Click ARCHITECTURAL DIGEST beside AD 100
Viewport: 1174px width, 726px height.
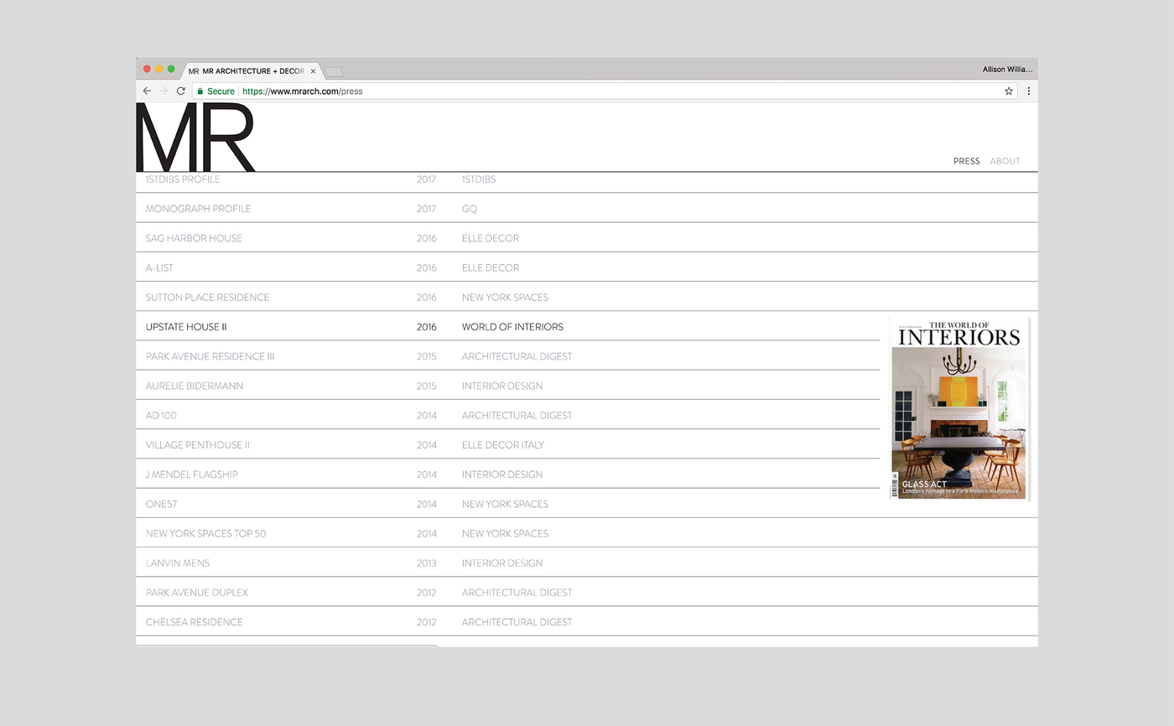(x=517, y=415)
